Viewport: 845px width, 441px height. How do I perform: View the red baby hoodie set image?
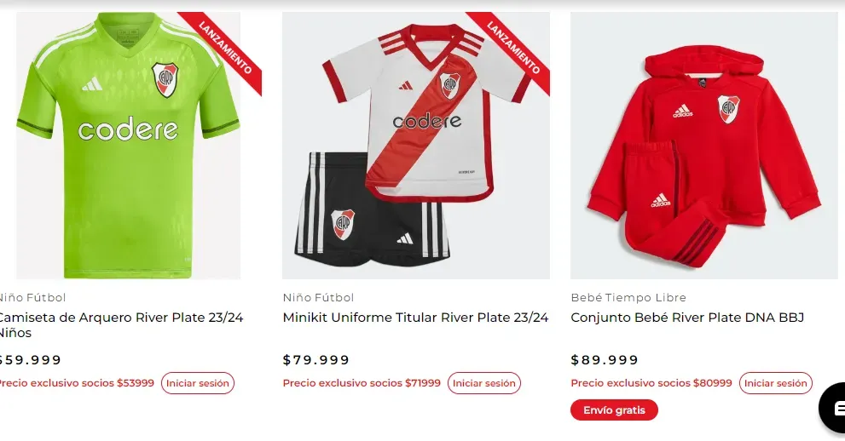(704, 146)
